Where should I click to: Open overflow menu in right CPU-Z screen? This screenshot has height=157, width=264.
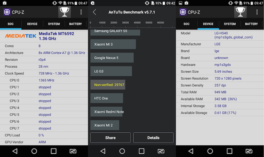point(257,12)
